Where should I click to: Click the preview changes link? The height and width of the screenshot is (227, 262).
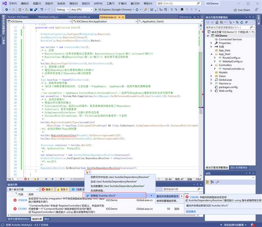191,211
